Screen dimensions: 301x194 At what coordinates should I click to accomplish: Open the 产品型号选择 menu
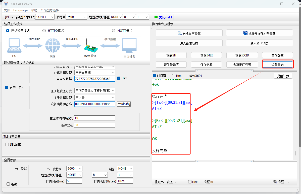50,10
